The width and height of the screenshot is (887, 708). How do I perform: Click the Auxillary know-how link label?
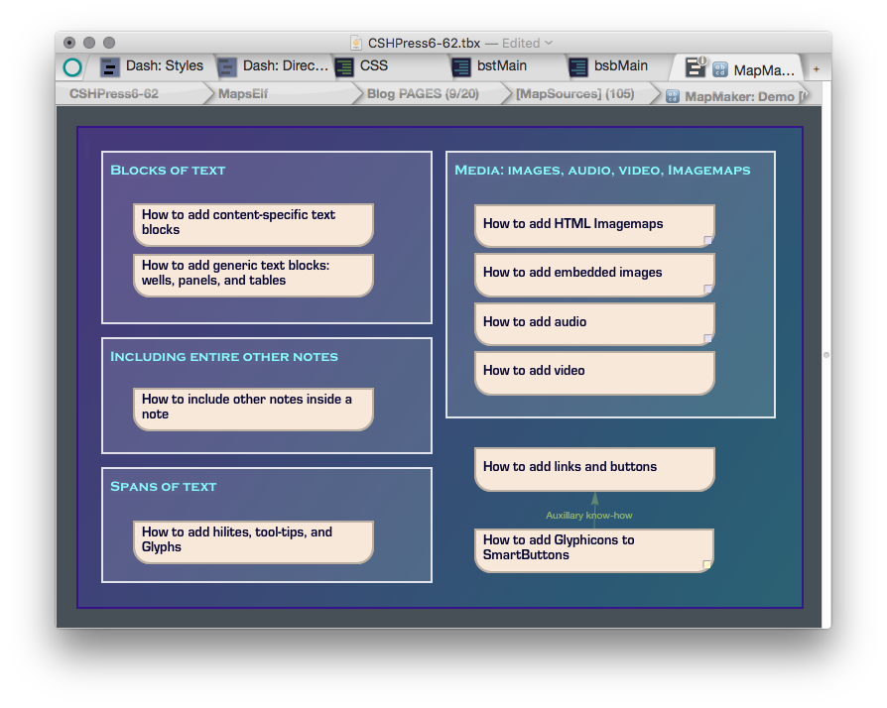(x=589, y=516)
